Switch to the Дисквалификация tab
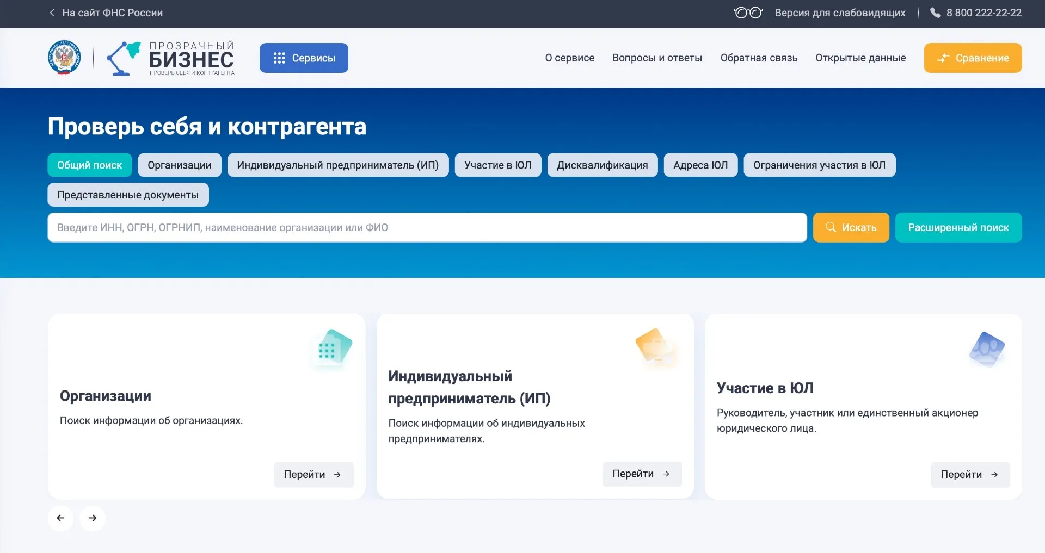 tap(602, 165)
